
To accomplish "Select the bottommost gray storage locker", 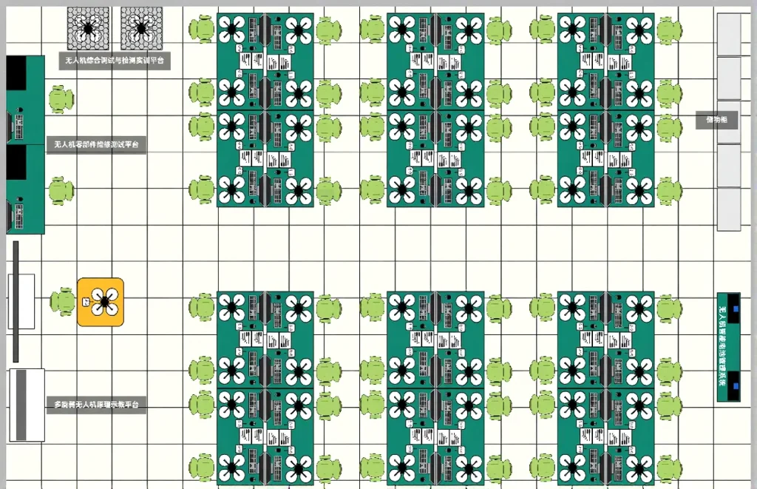I will click(729, 209).
